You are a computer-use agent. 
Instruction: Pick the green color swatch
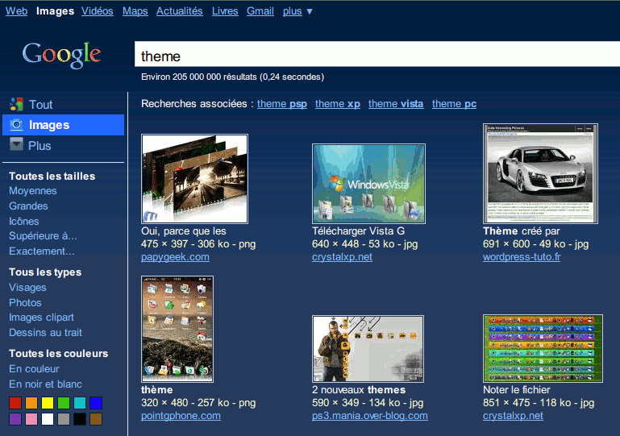63,403
